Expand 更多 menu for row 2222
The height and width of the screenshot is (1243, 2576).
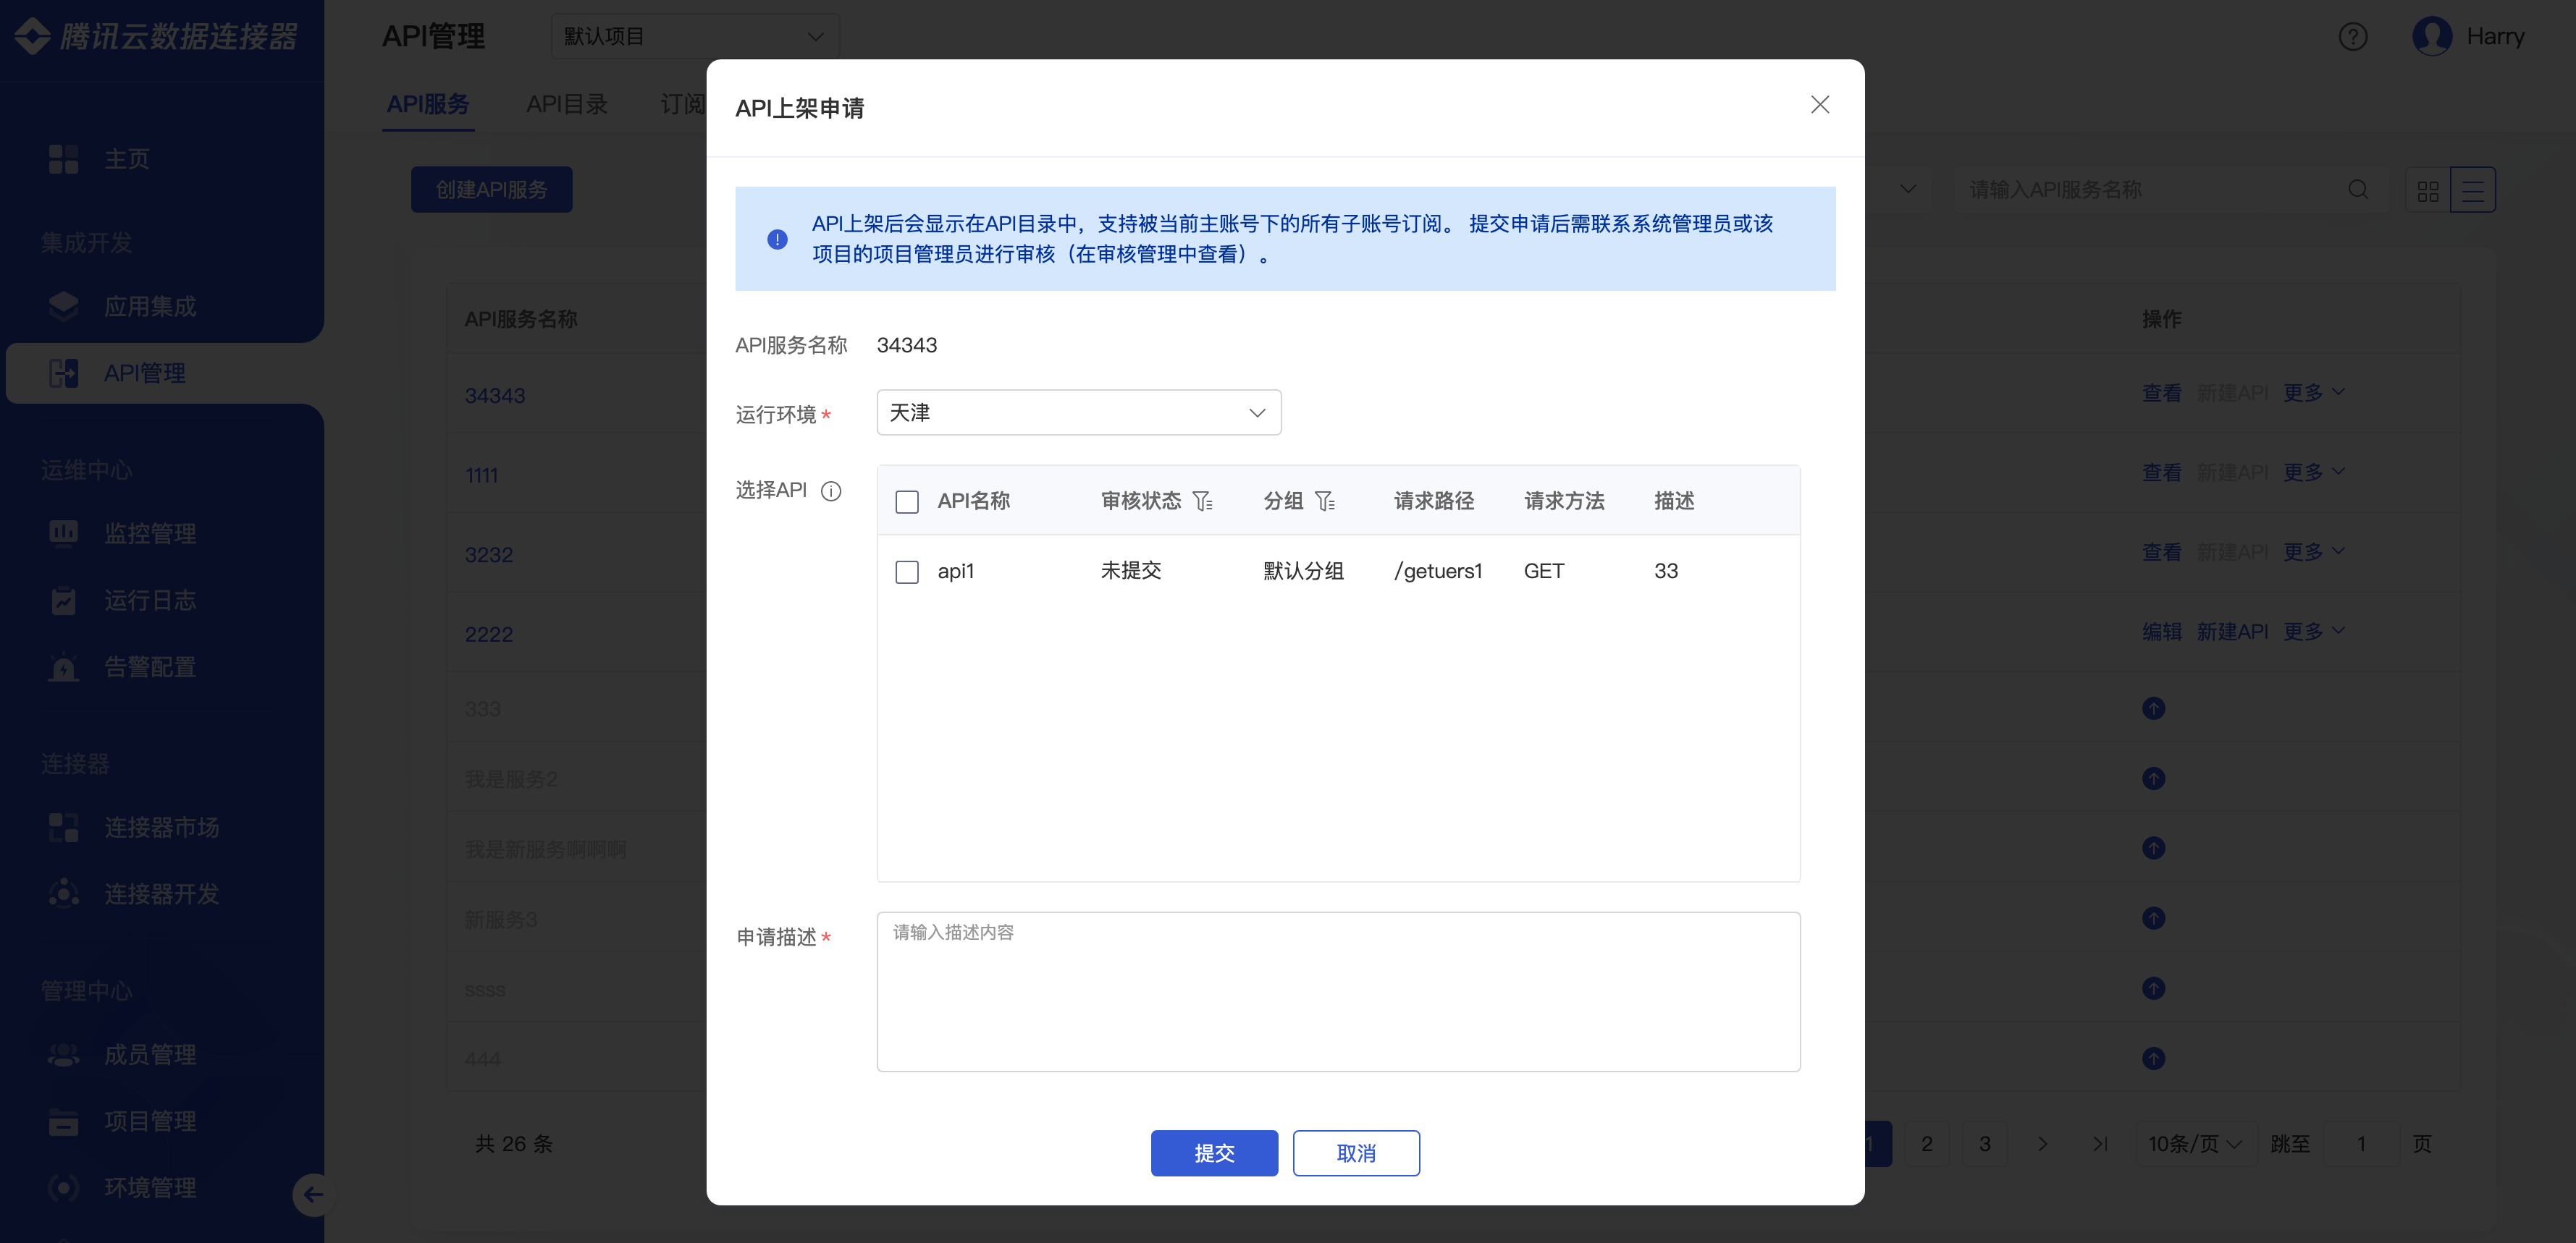(x=2313, y=632)
